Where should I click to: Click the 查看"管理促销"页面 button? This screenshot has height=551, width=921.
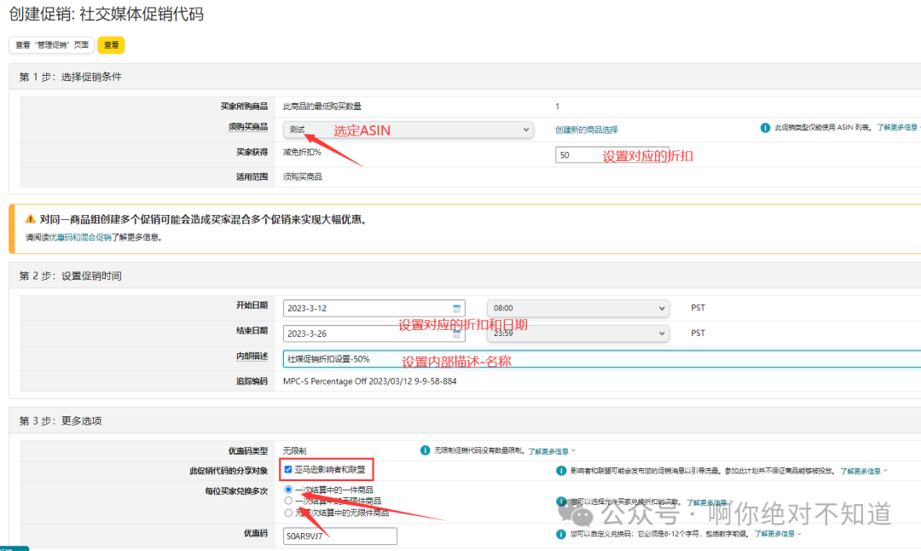pyautogui.click(x=51, y=45)
